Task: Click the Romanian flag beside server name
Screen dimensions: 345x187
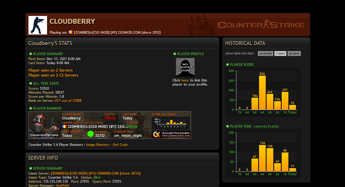Action: point(71,32)
